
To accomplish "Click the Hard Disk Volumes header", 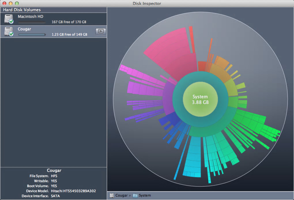I will pos(22,10).
